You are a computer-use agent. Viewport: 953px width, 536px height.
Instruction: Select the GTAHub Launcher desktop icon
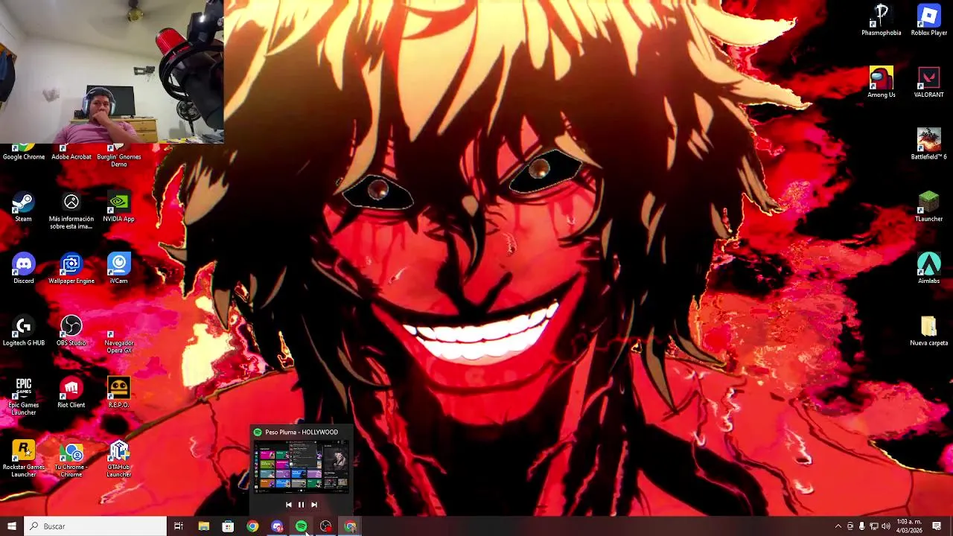point(118,459)
